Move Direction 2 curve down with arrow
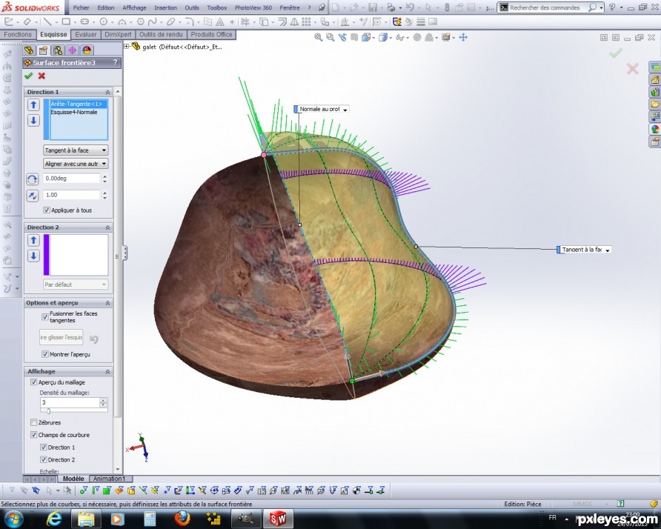The image size is (661, 529). click(x=34, y=256)
